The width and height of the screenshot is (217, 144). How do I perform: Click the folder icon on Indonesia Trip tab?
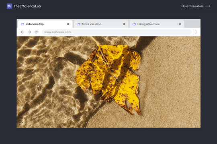click(x=22, y=24)
